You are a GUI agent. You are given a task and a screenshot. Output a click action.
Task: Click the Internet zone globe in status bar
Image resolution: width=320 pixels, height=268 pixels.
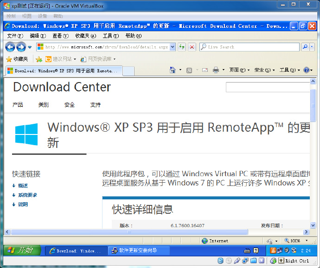pos(205,241)
